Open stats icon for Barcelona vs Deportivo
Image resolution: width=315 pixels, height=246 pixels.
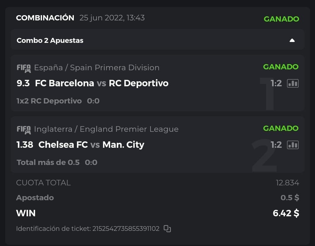click(x=293, y=83)
